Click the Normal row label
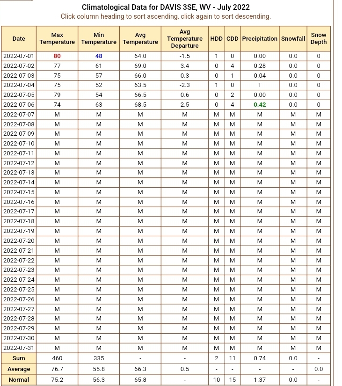The height and width of the screenshot is (386, 342). point(19,379)
